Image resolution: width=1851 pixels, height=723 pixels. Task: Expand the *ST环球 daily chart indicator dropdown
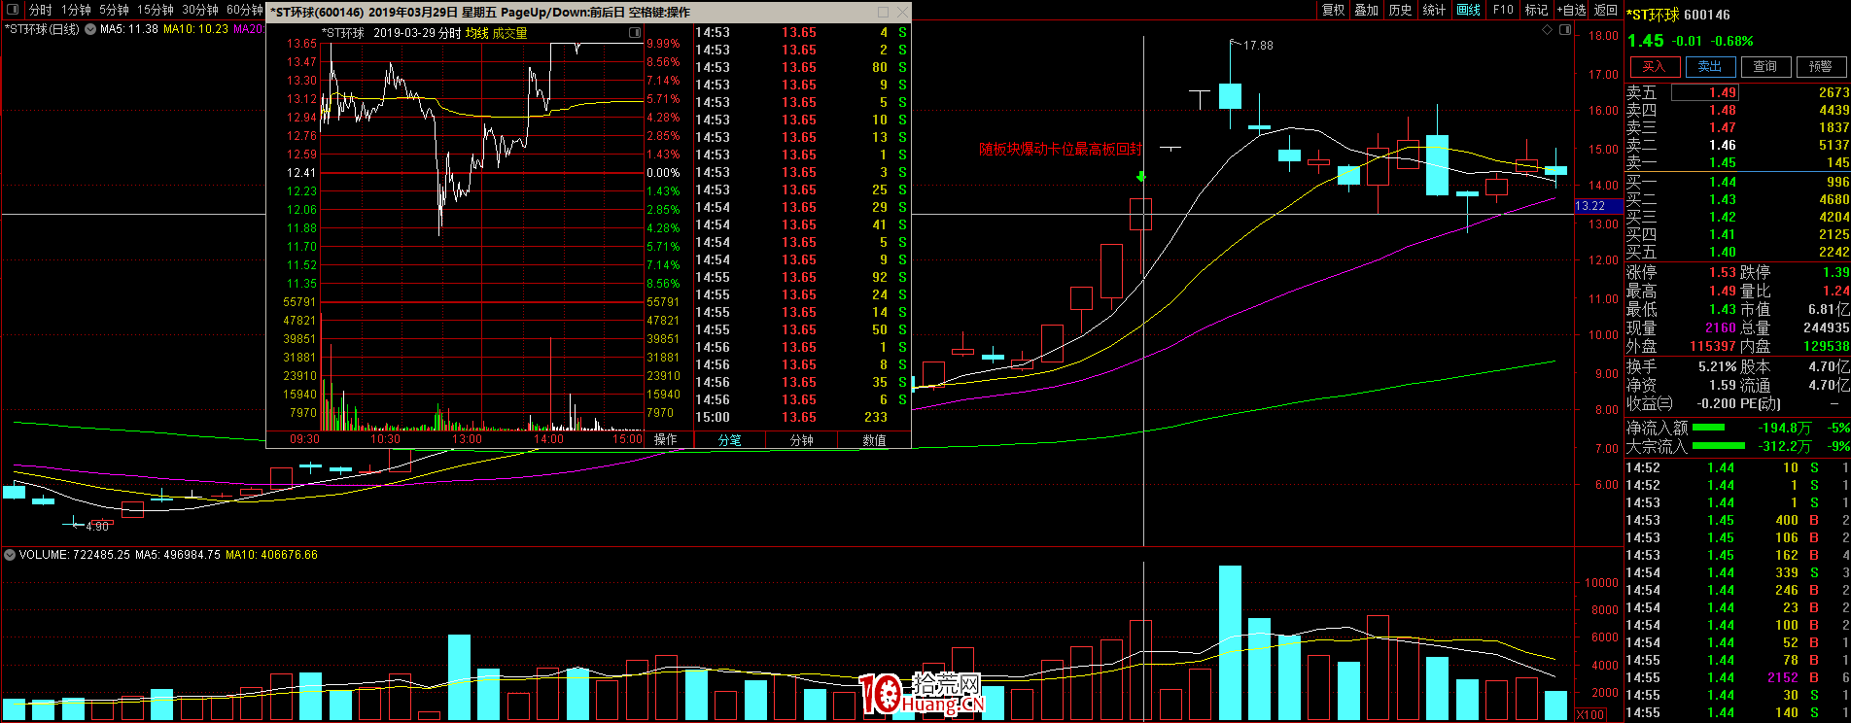point(90,29)
